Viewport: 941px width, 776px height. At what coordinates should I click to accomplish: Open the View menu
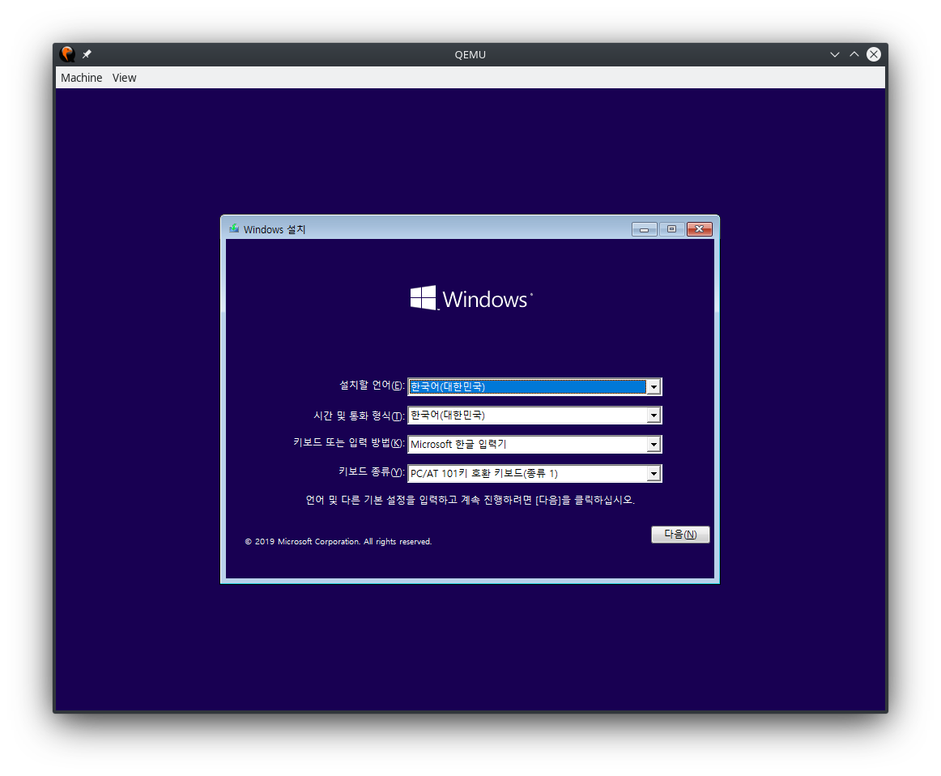coord(124,78)
